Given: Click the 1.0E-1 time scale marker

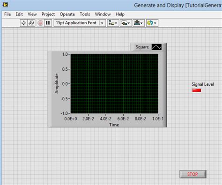Looking at the screenshot, I should click(x=158, y=119).
